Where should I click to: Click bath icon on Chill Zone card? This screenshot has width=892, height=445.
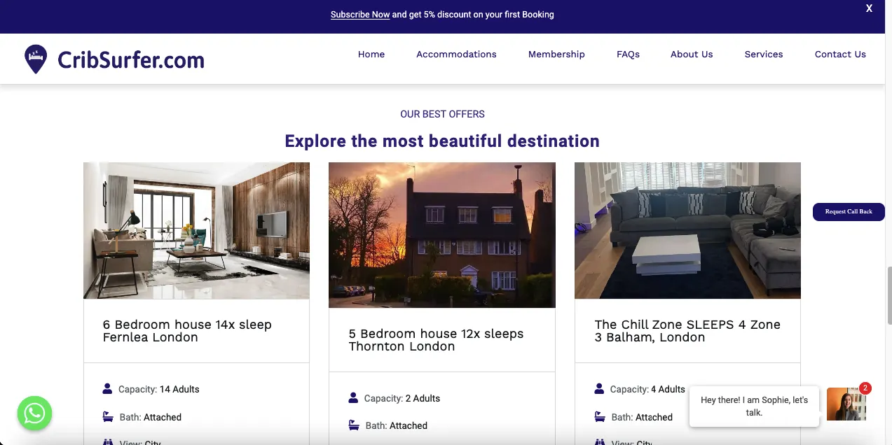tap(600, 416)
